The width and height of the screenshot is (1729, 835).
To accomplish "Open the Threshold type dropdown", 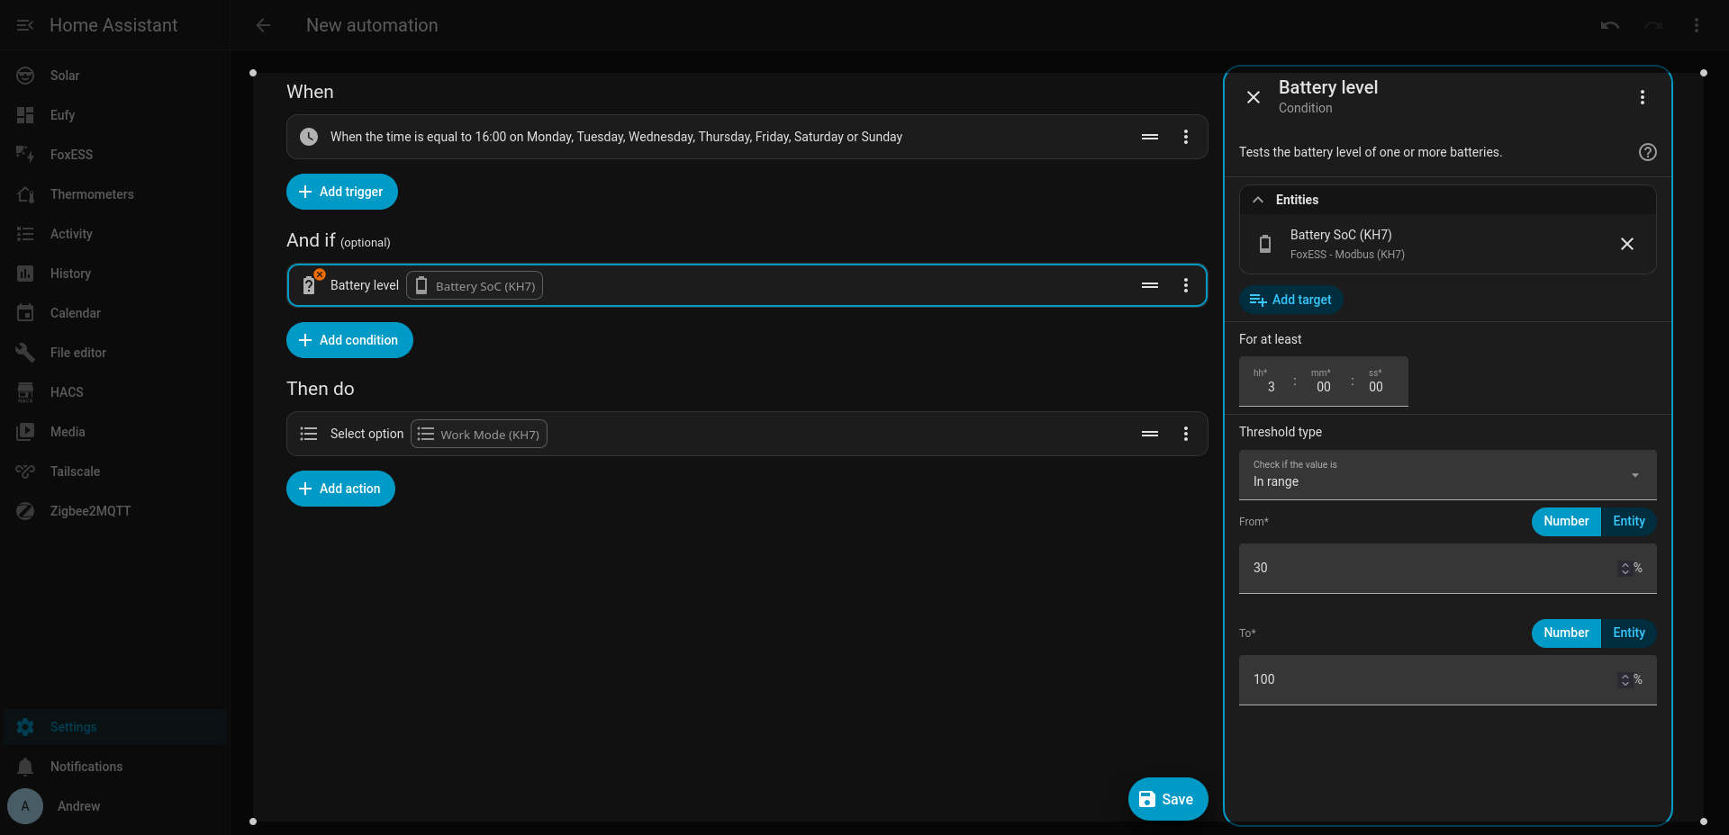I will (x=1448, y=474).
